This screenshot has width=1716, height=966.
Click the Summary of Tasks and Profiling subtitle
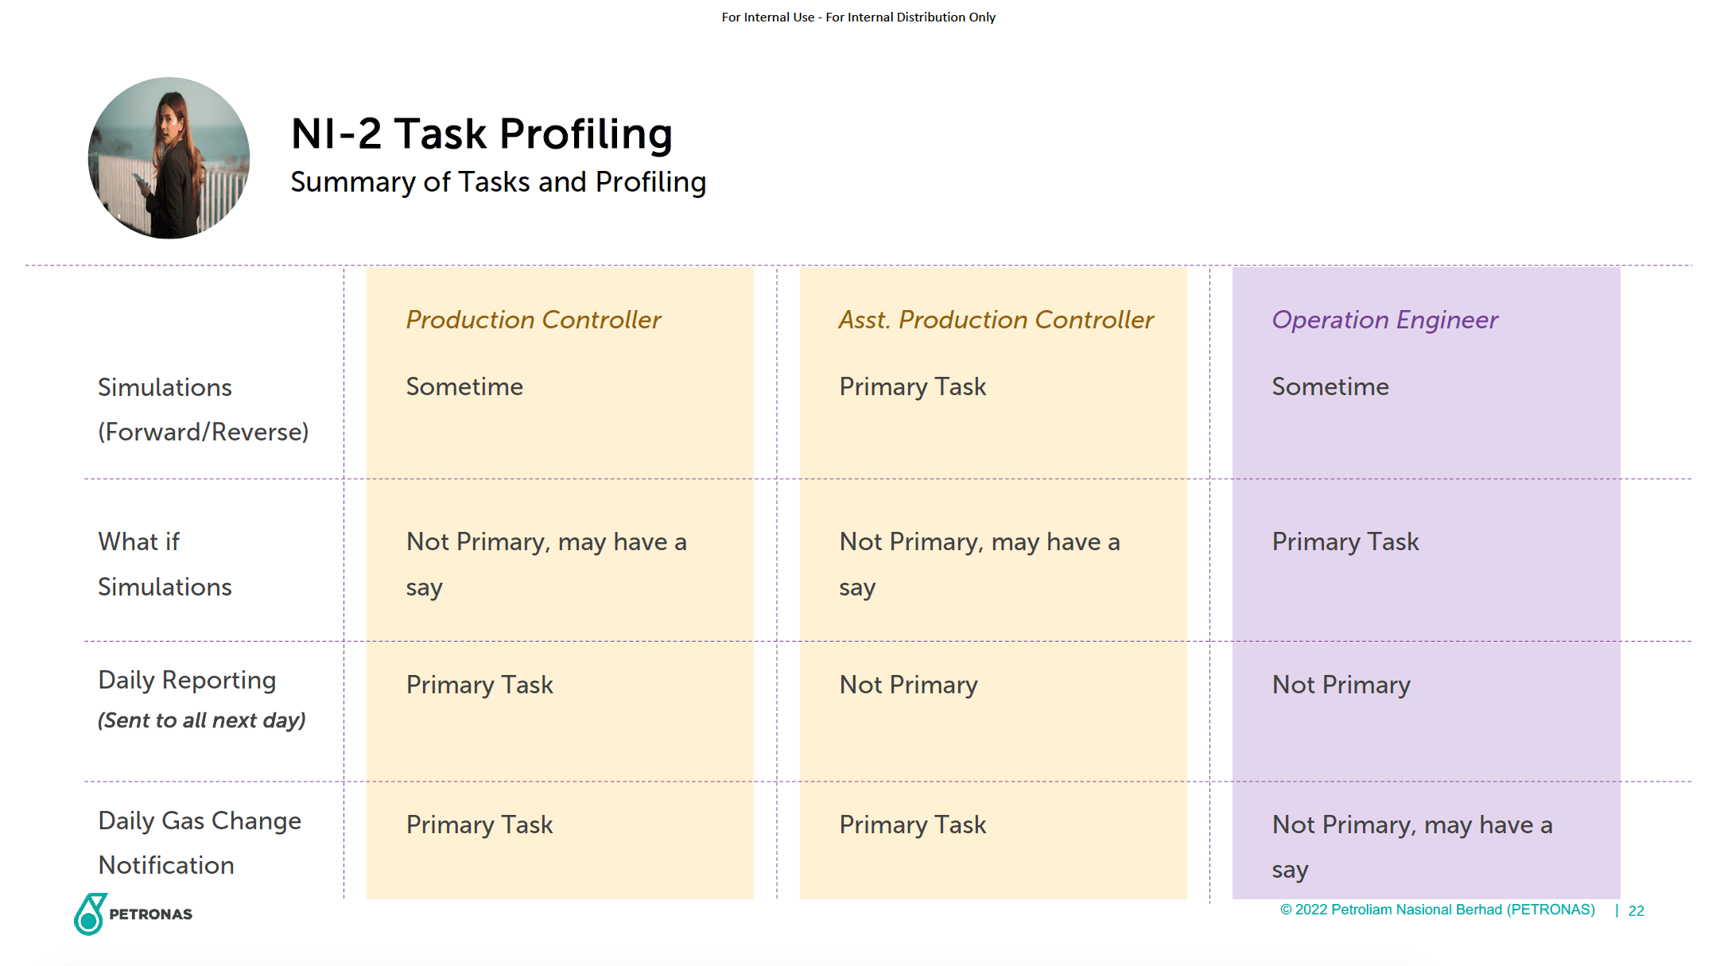click(x=498, y=182)
